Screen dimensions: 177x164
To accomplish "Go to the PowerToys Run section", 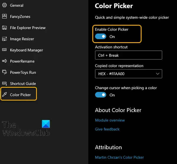I will (23, 73).
